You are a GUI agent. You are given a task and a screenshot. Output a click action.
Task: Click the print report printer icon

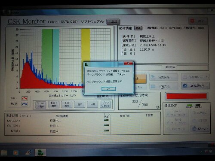click(185, 77)
